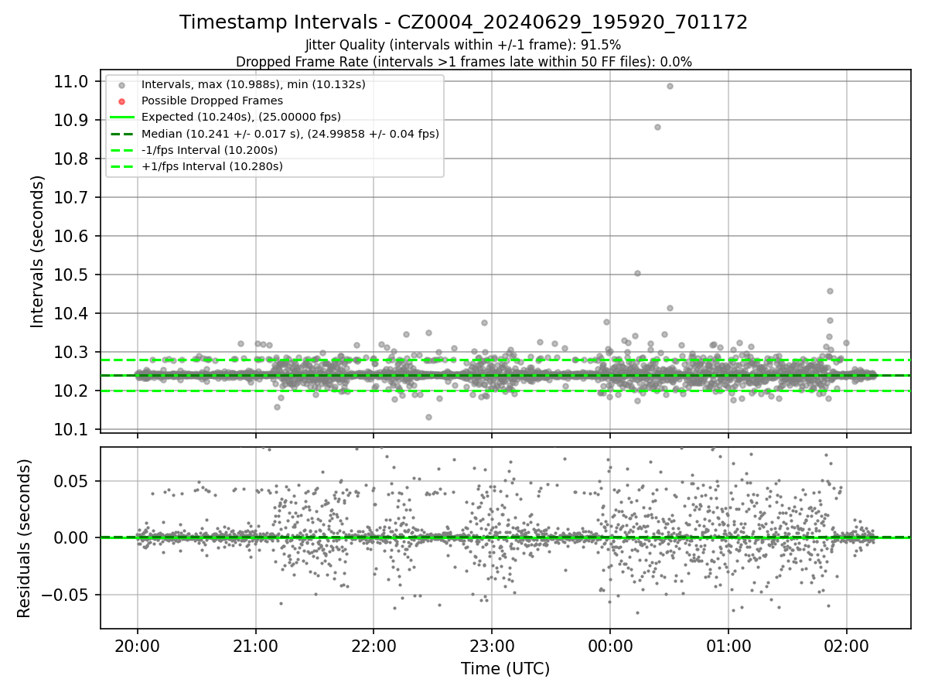Click the red marker icon beside 'Possible Dropped Frames'
The height and width of the screenshot is (696, 928).
(121, 101)
